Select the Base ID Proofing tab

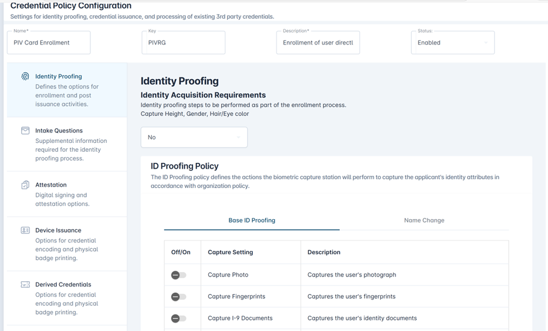(x=252, y=220)
